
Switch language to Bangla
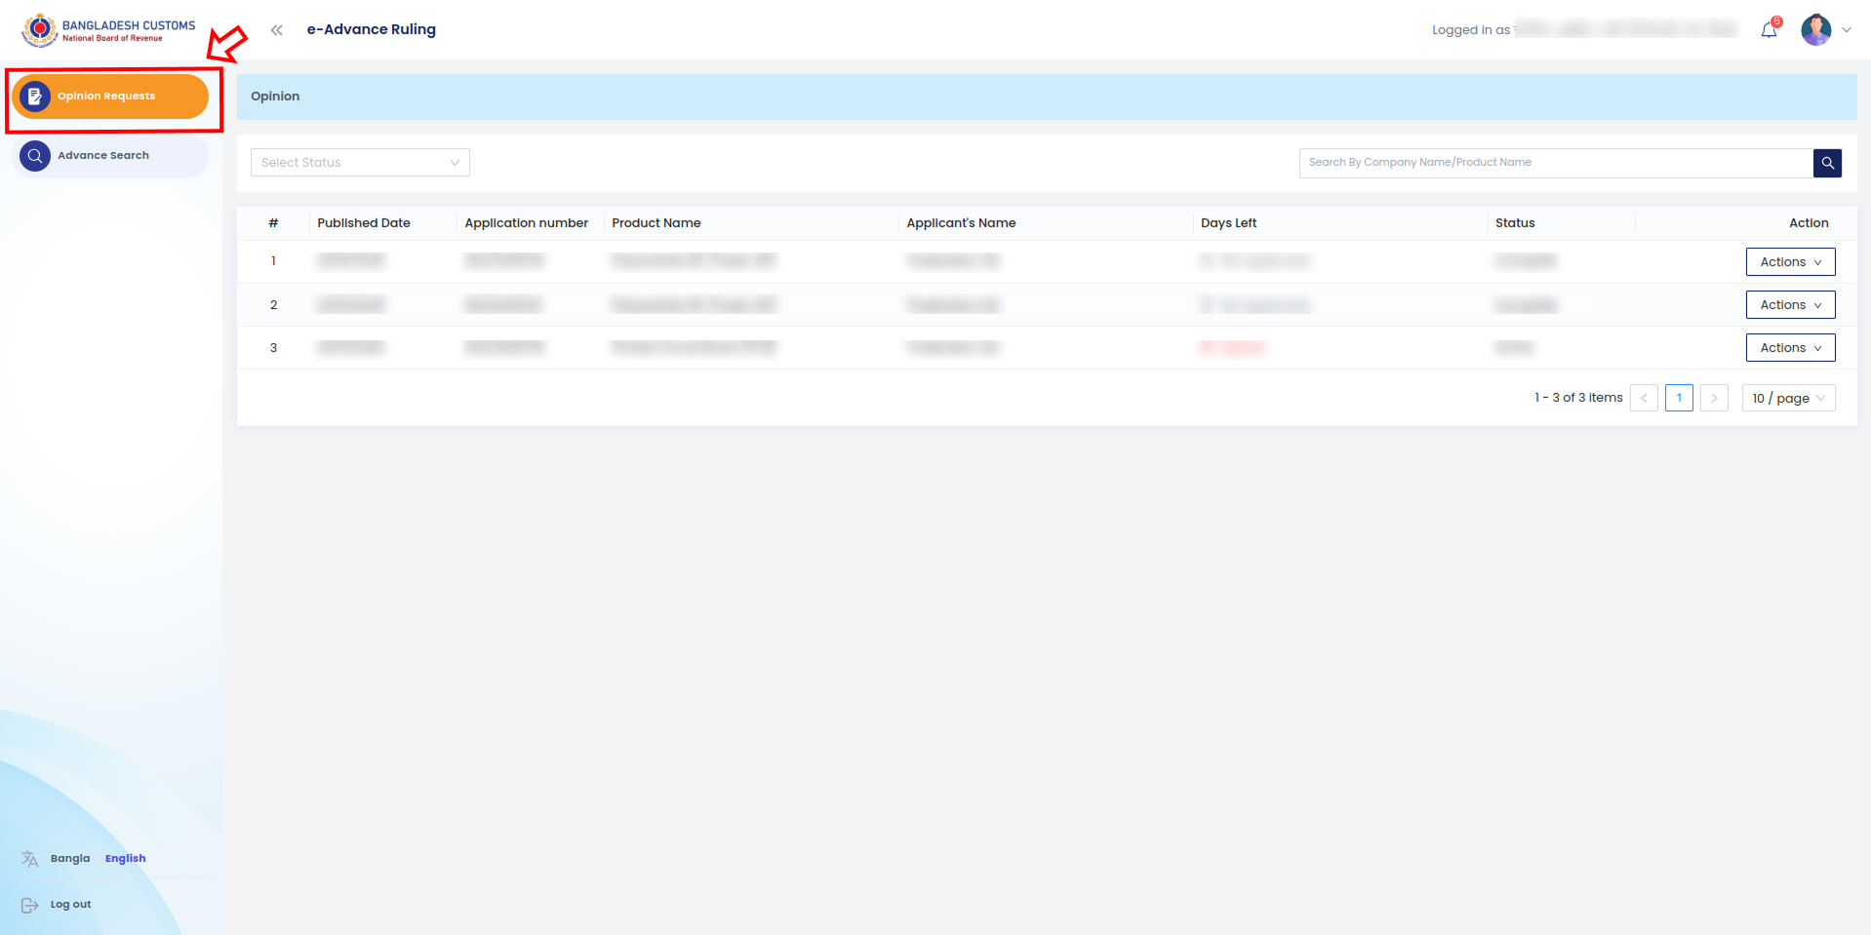click(70, 859)
